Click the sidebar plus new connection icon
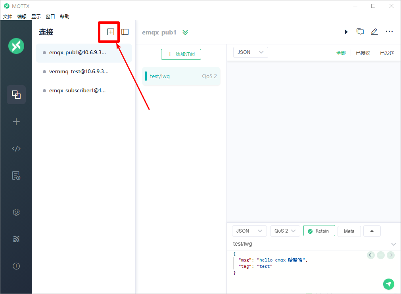Image resolution: width=401 pixels, height=294 pixels. (16, 122)
